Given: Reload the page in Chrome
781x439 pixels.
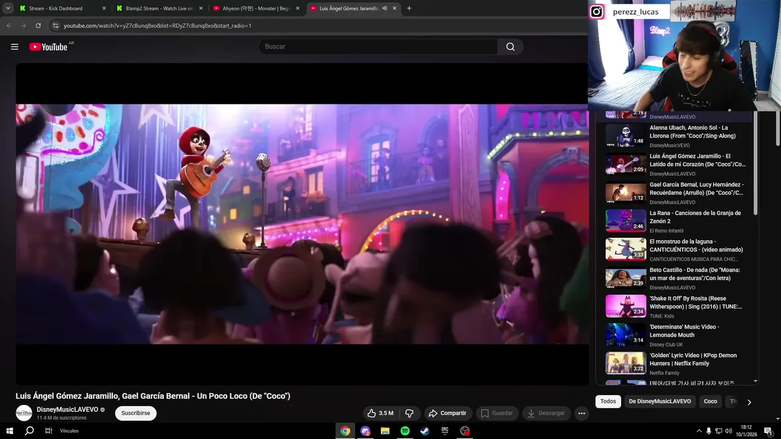Looking at the screenshot, I should coord(38,26).
